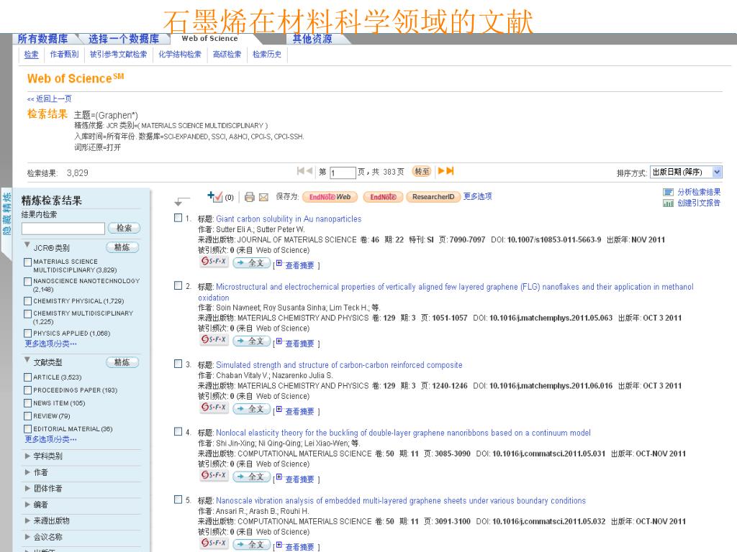Viewport: 737px width, 552px height.
Task: Go to first page of results
Action: click(300, 171)
